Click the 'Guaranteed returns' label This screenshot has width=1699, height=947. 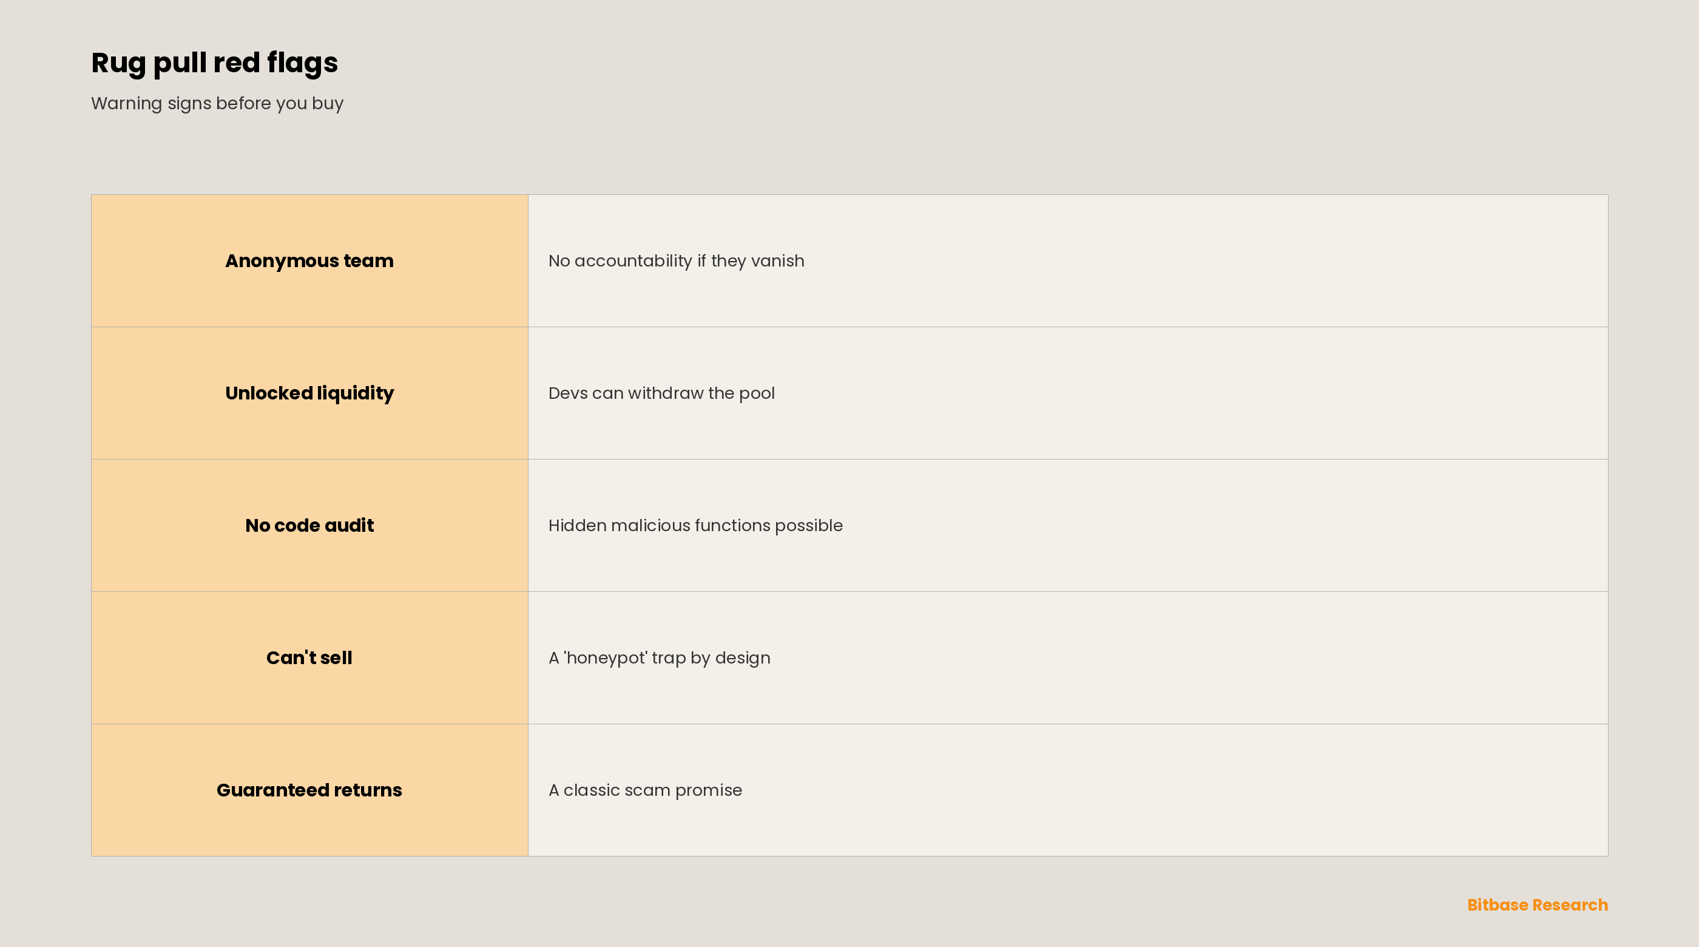coord(309,790)
